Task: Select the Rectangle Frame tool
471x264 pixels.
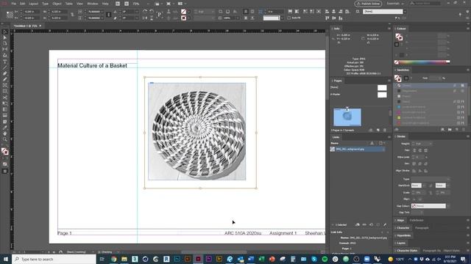Action: tap(5, 86)
